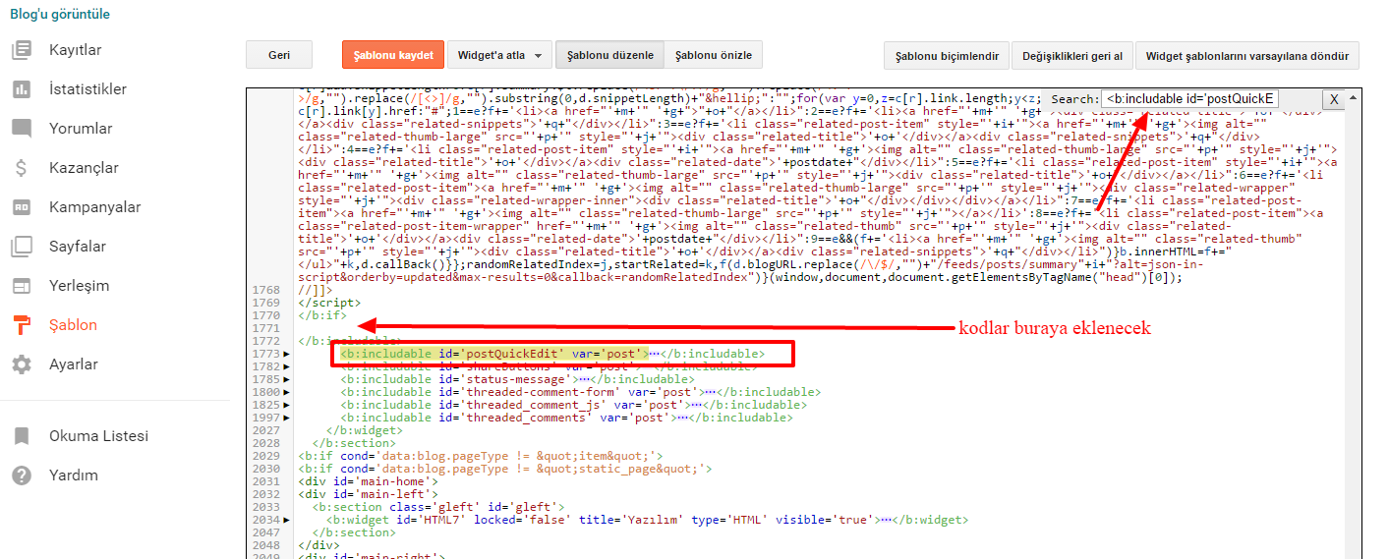This screenshot has height=559, width=1389.
Task: Open Okuma Listesi
Action: 98,436
